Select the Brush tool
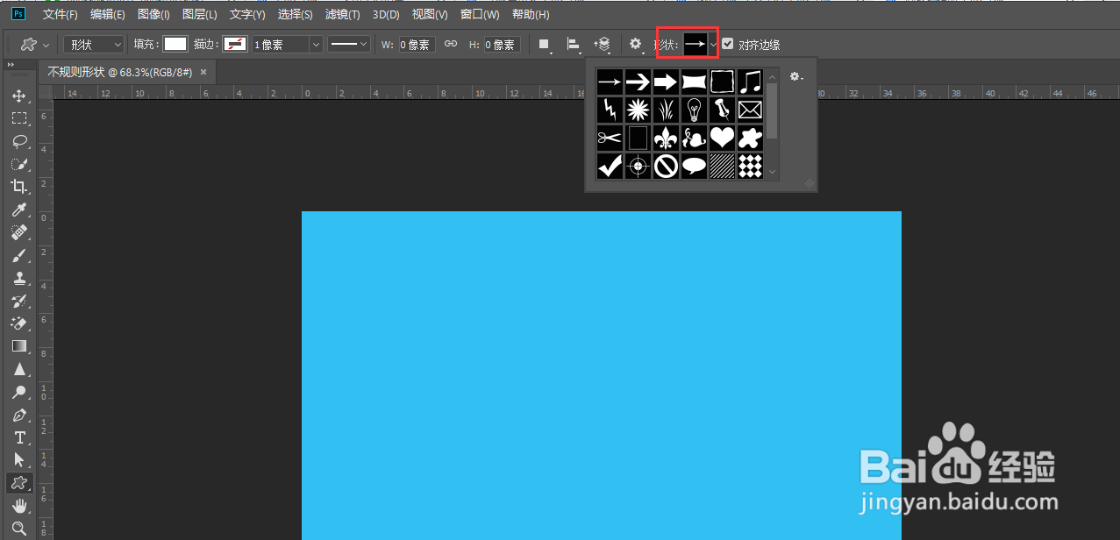This screenshot has height=540, width=1120. [19, 255]
